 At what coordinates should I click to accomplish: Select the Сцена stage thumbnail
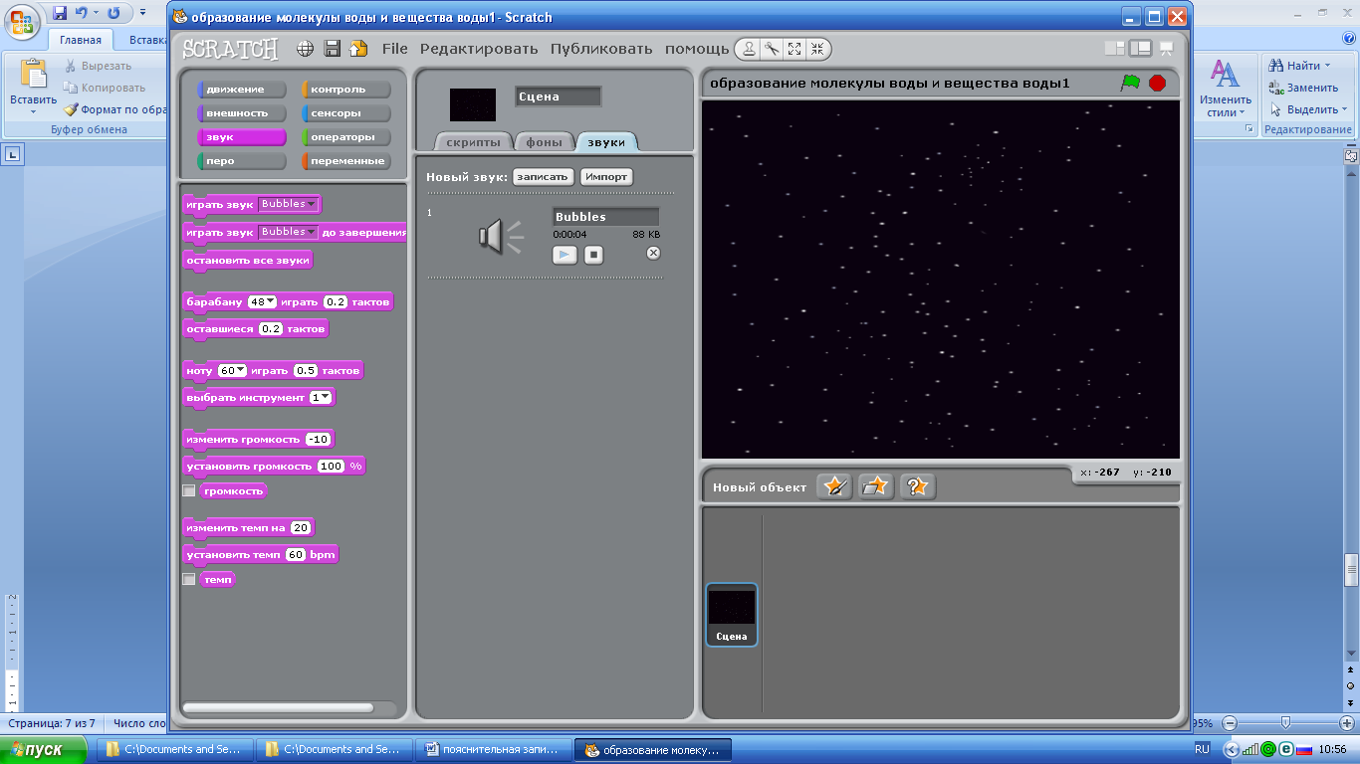coord(732,614)
